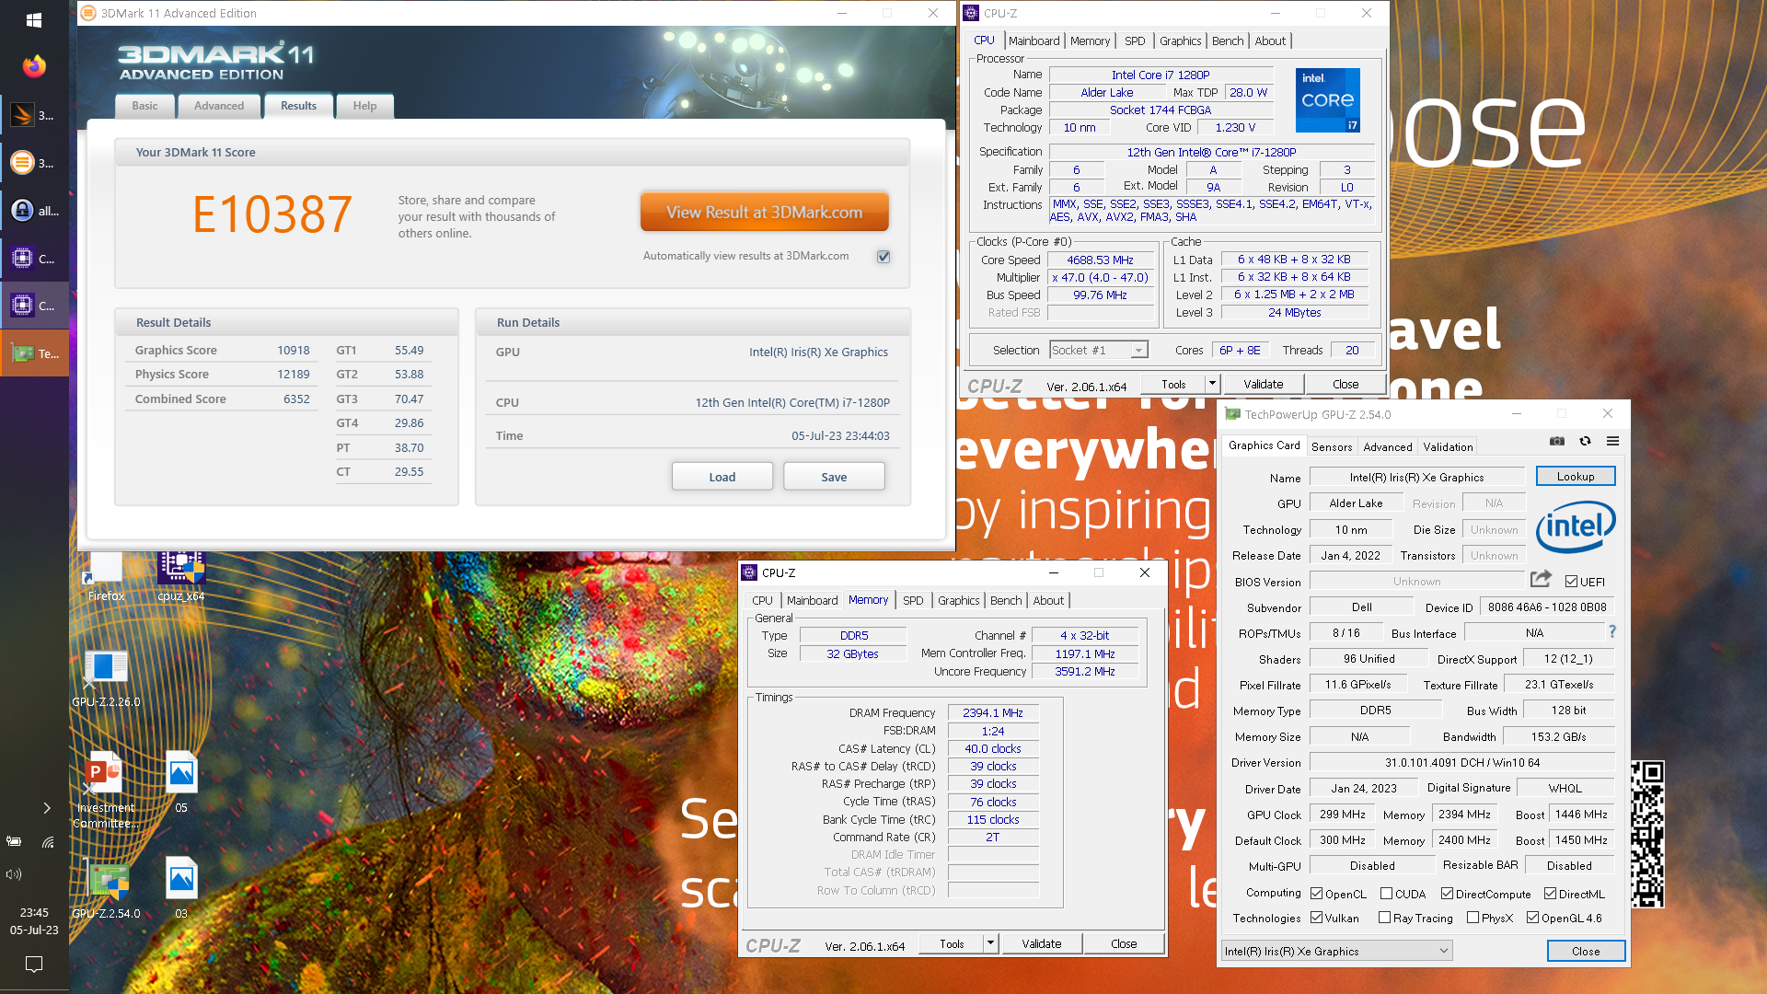This screenshot has height=994, width=1767.
Task: Click the Tools button in top CPU-Z
Action: pos(1173,384)
